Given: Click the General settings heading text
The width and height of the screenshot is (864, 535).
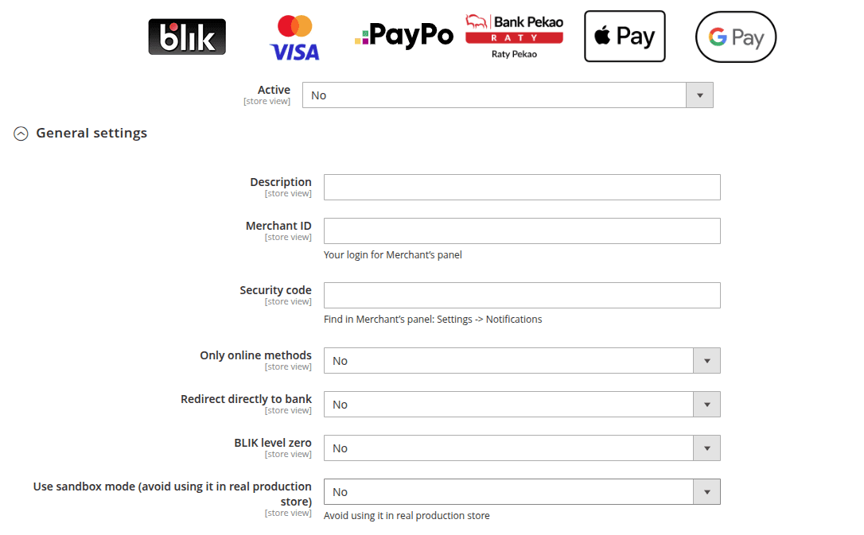Looking at the screenshot, I should [x=91, y=134].
